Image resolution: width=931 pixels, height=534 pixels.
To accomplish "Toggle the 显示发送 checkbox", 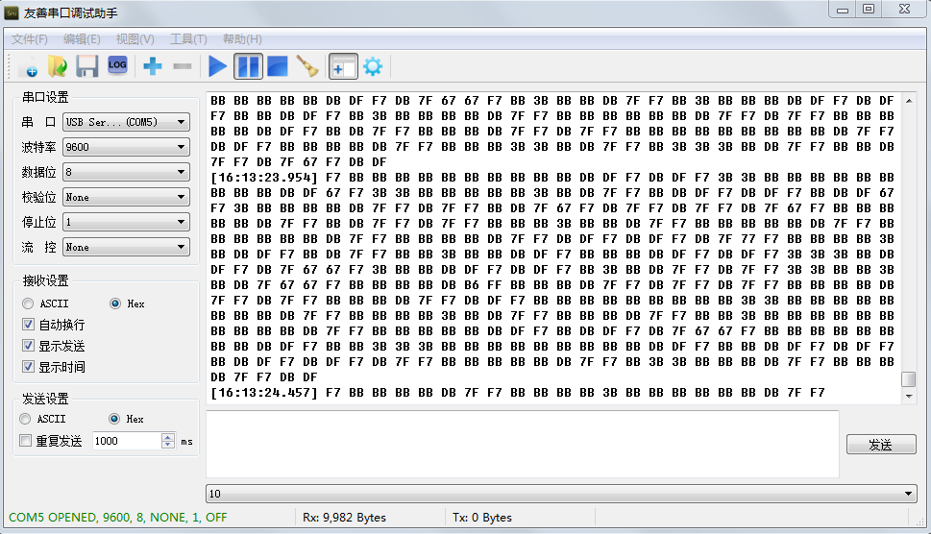I will (x=28, y=346).
